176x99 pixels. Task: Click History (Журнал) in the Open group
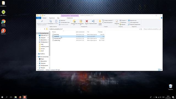(x=122, y=24)
